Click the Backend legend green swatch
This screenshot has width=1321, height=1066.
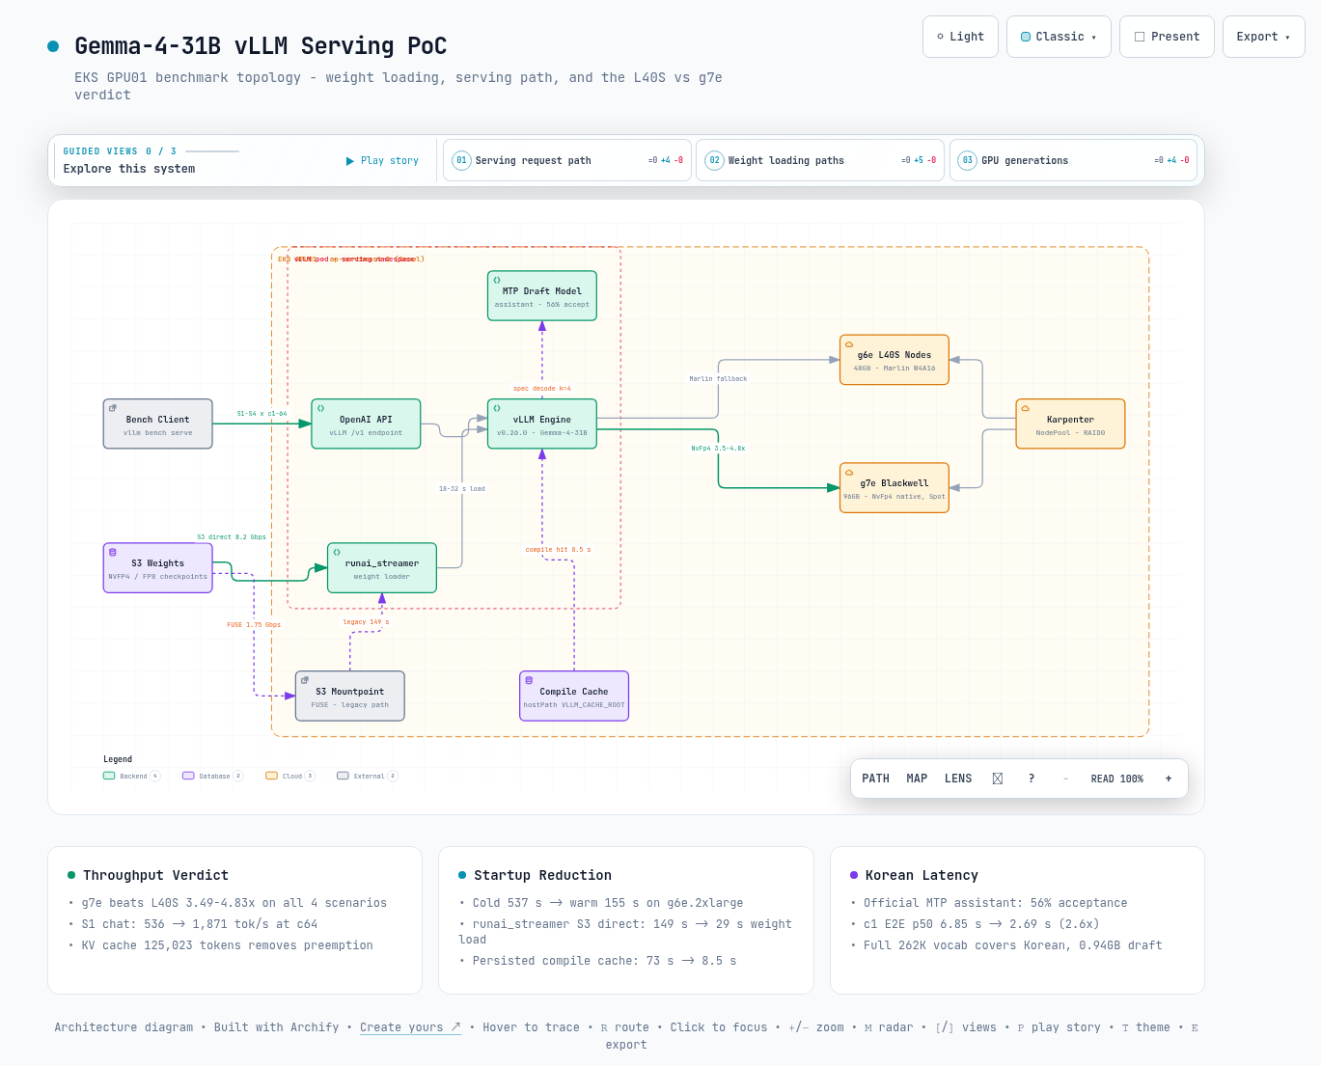coord(109,776)
